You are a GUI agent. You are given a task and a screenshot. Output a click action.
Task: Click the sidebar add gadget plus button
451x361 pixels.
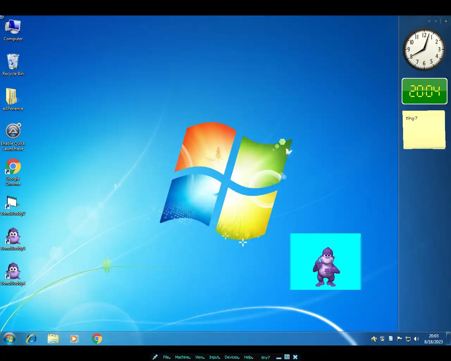(x=446, y=21)
